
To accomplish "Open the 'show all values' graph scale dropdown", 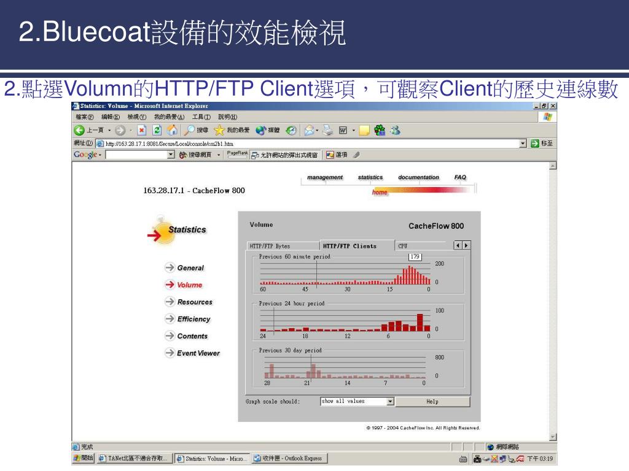I will click(390, 401).
